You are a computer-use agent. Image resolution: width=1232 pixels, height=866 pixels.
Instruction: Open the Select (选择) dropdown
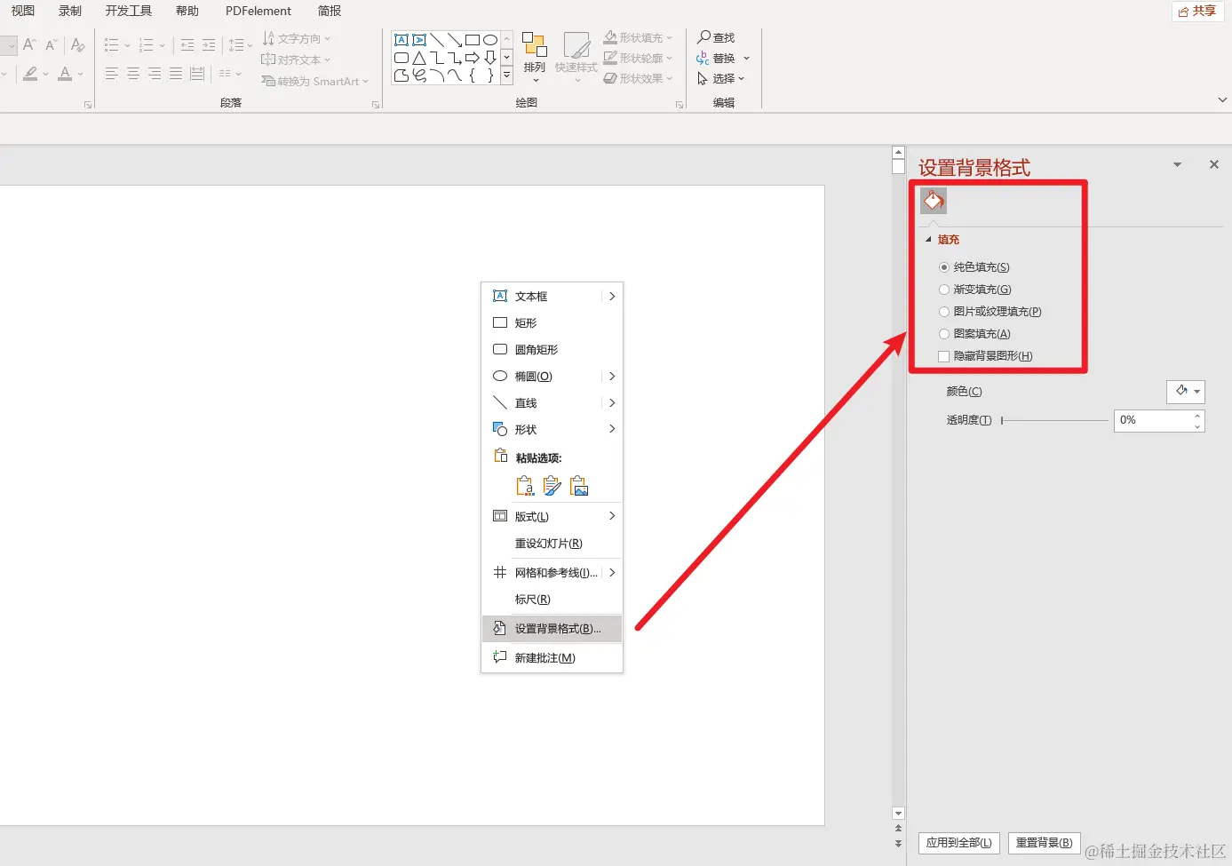(721, 78)
